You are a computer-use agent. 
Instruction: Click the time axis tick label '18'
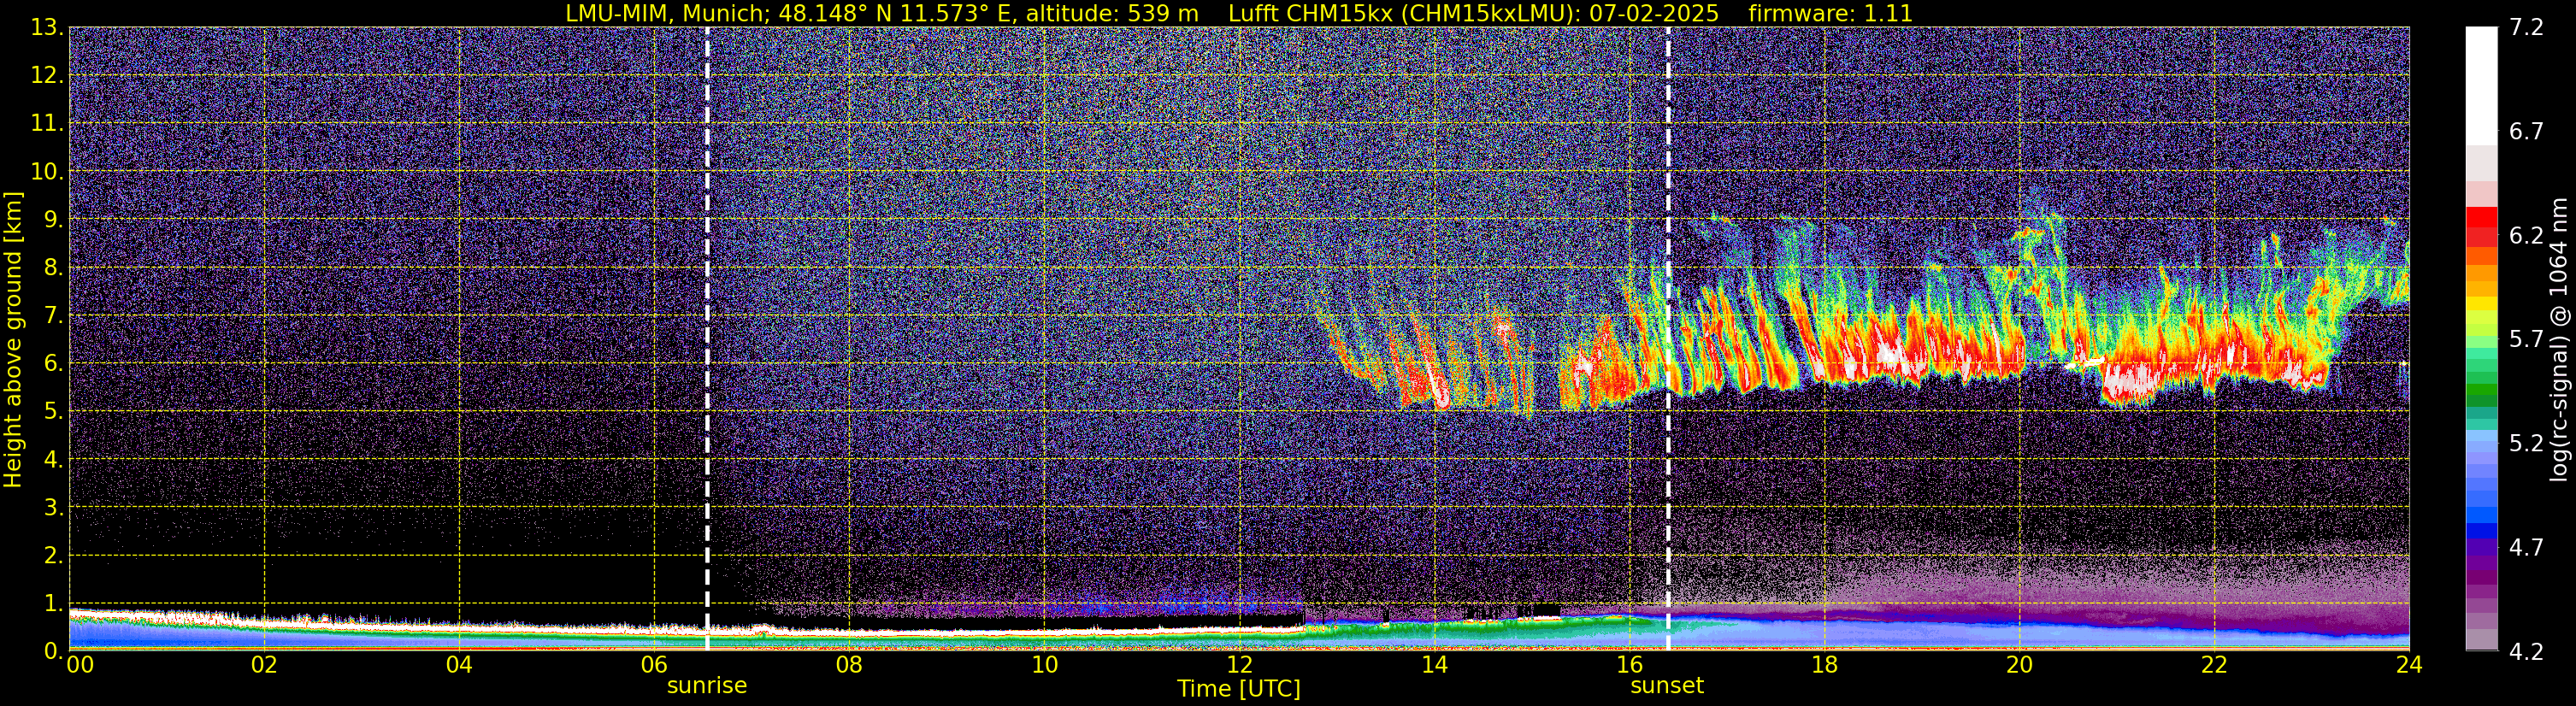coord(1824,665)
